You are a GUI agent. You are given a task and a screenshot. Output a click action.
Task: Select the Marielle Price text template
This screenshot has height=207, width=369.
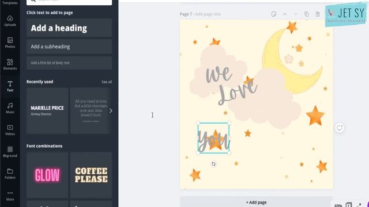point(47,110)
